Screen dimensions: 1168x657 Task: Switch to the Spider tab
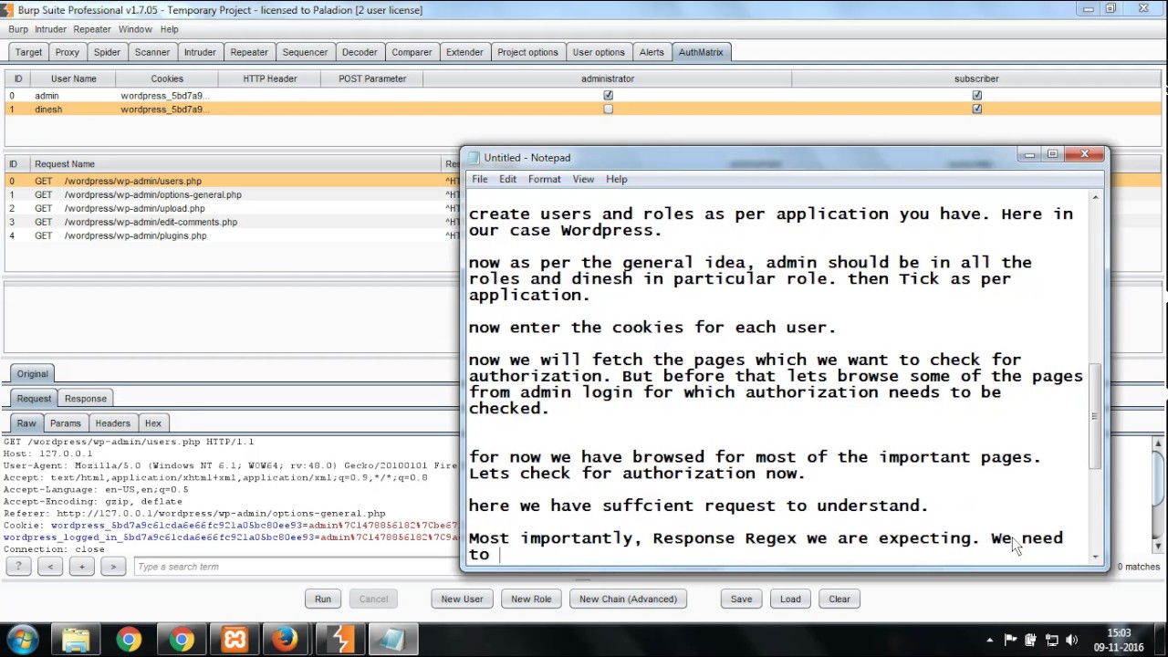[x=107, y=52]
